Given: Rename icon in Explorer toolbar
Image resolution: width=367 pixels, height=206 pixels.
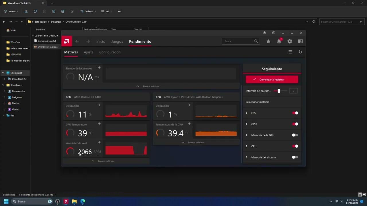Looking at the screenshot, I should click(x=54, y=11).
